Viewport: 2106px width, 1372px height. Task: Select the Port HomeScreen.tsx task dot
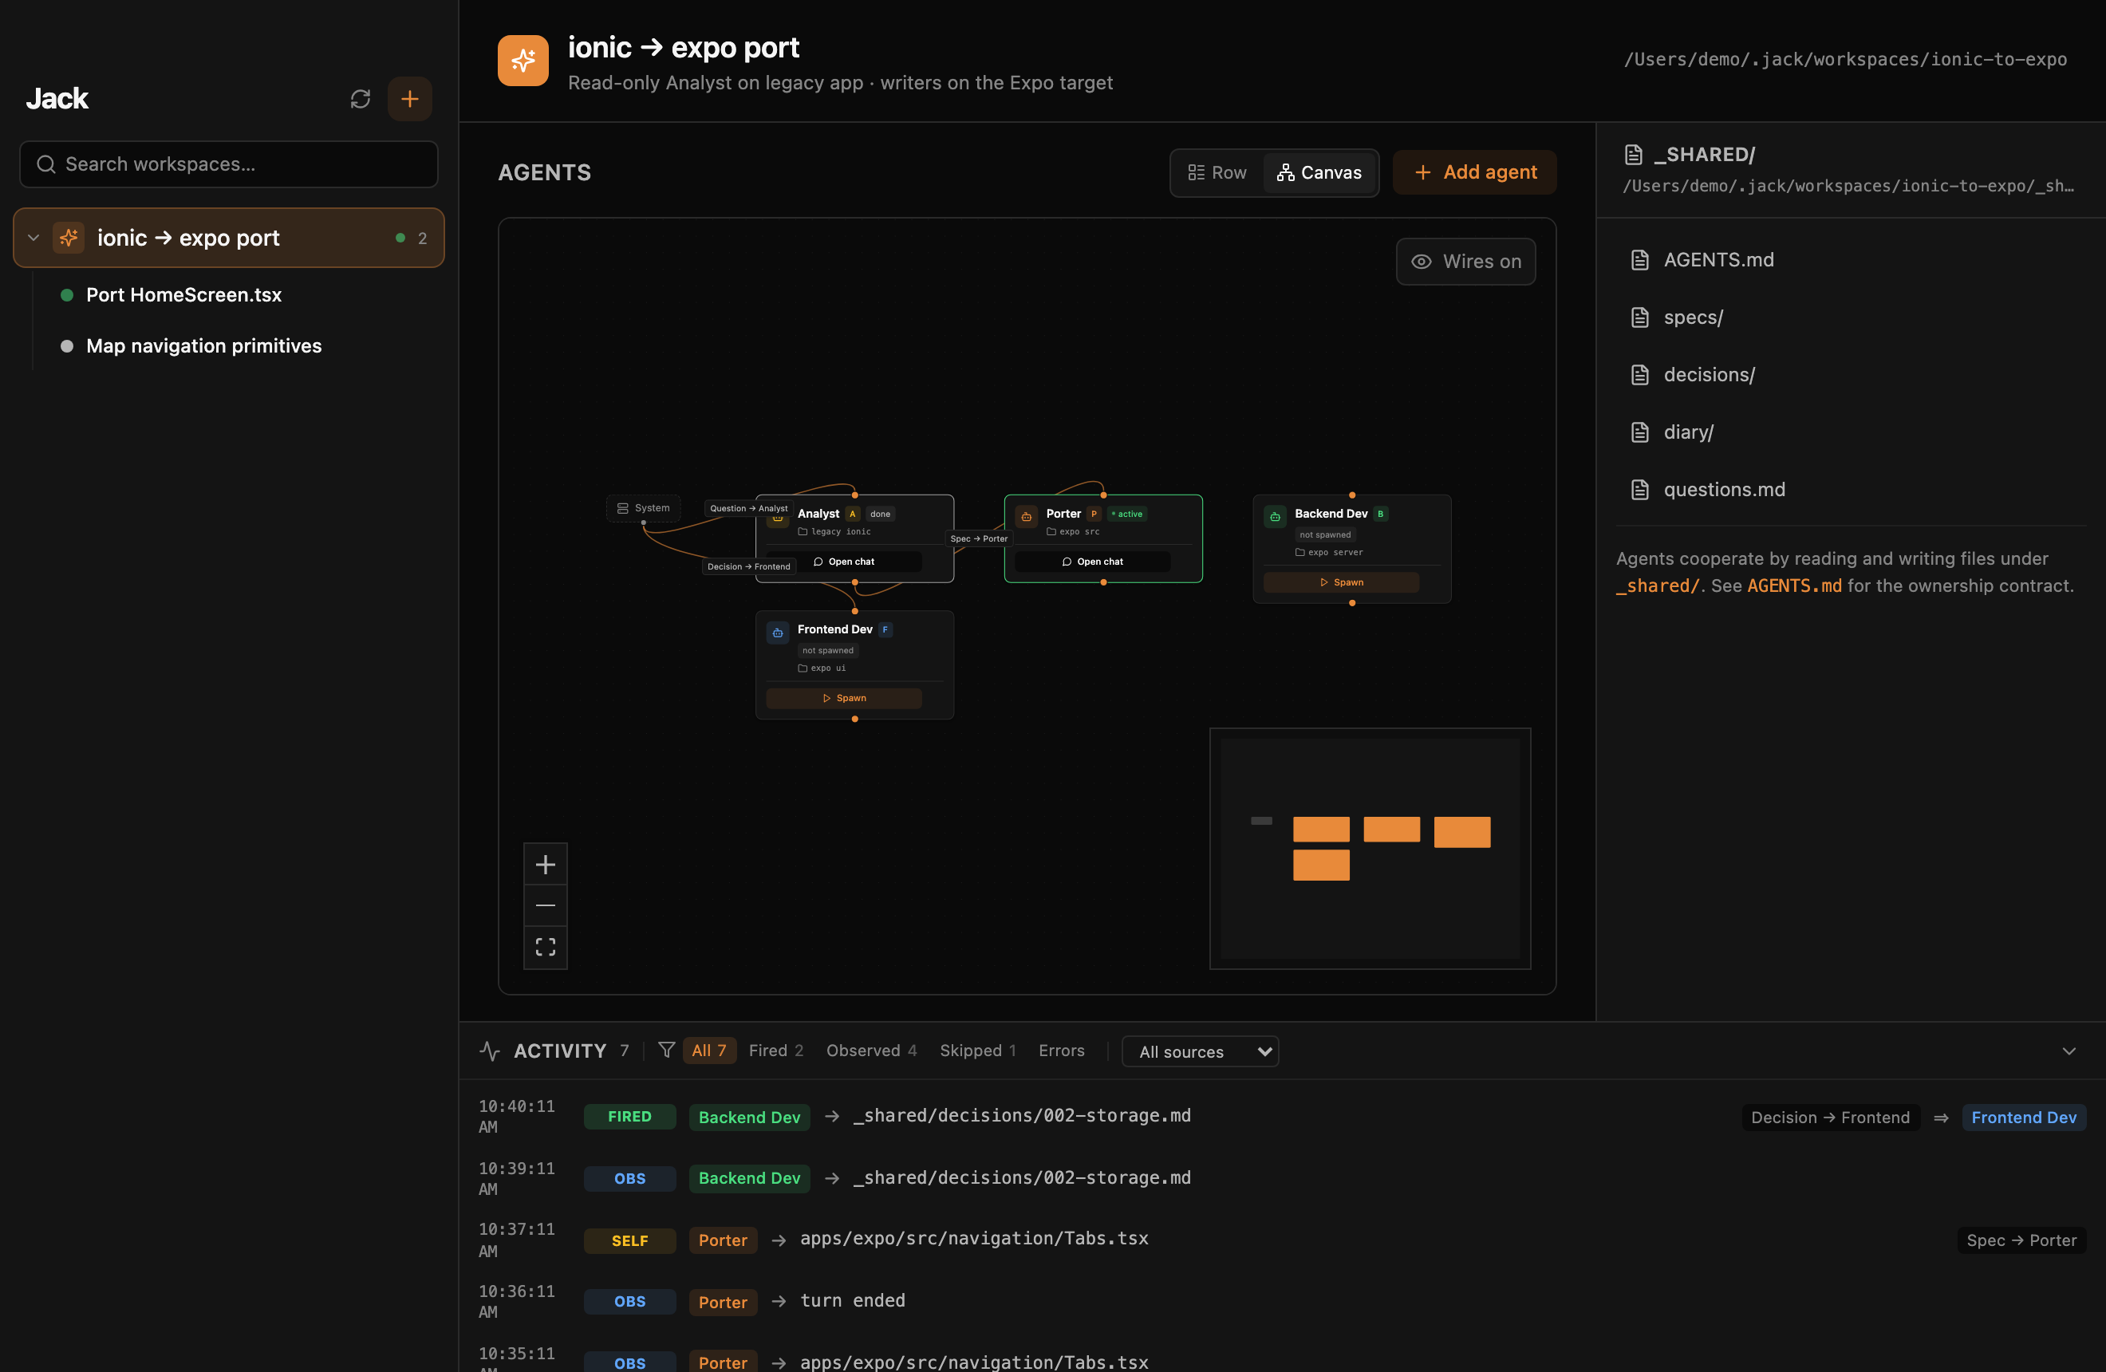tap(65, 294)
